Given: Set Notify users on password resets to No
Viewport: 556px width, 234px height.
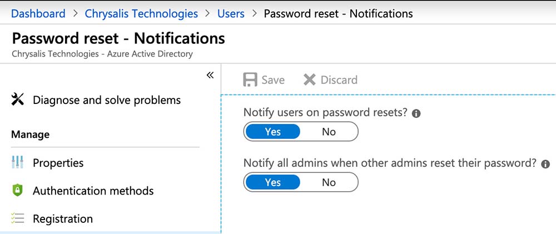Looking at the screenshot, I should click(329, 132).
